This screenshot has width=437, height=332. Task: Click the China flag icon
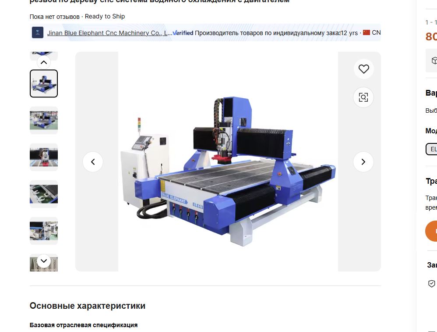[x=367, y=32]
